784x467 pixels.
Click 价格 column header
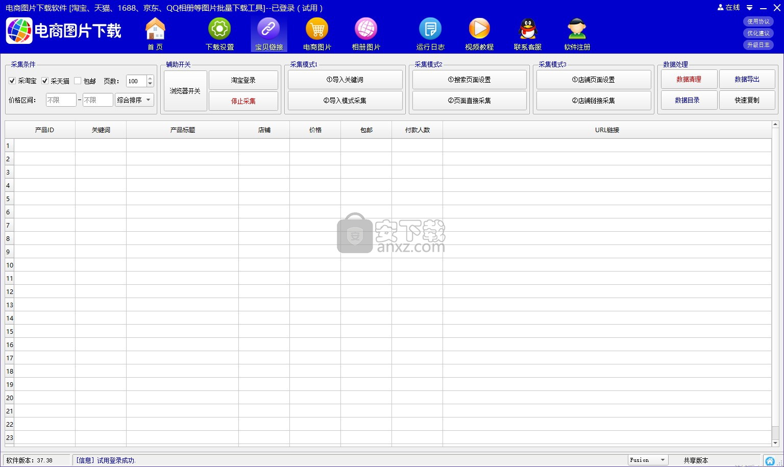315,130
